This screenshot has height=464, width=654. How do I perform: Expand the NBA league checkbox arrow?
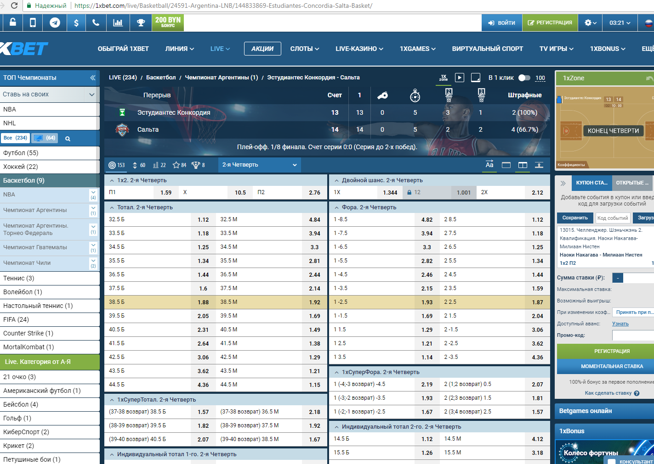(93, 195)
